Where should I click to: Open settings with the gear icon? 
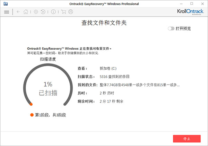(x=36, y=12)
